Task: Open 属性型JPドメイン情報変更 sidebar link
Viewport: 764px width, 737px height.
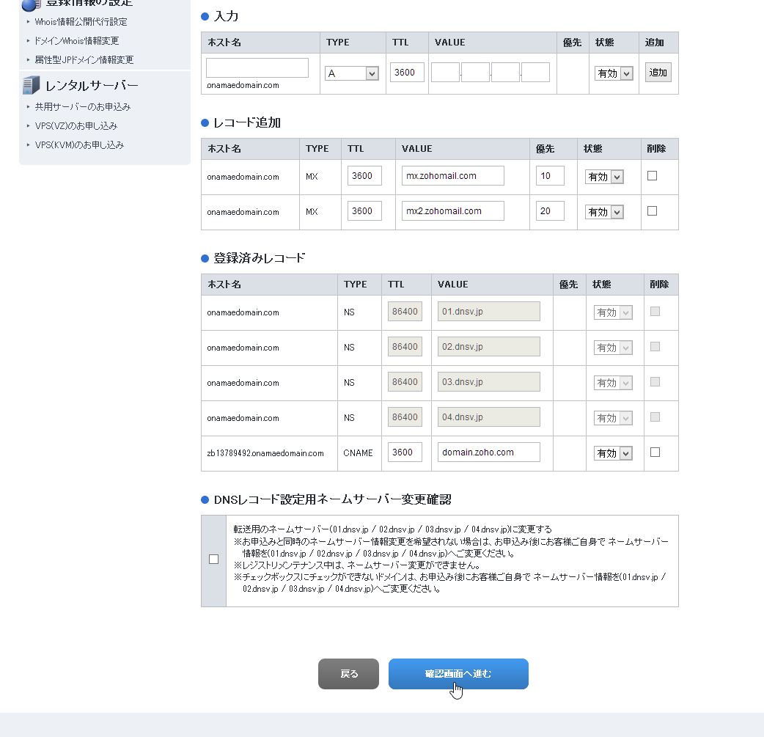Action: [x=84, y=60]
